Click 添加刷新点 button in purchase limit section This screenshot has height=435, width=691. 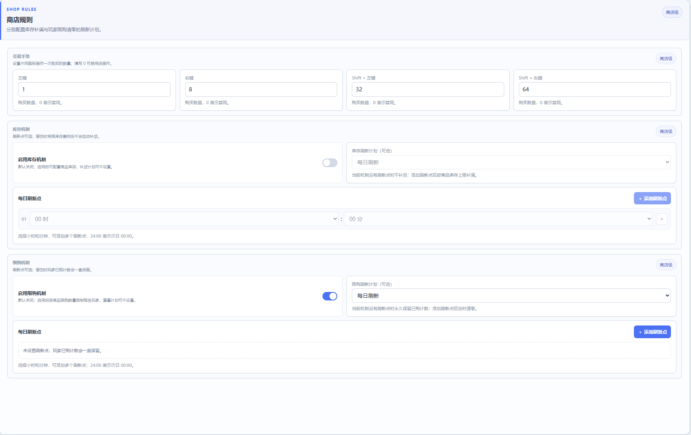click(x=652, y=332)
